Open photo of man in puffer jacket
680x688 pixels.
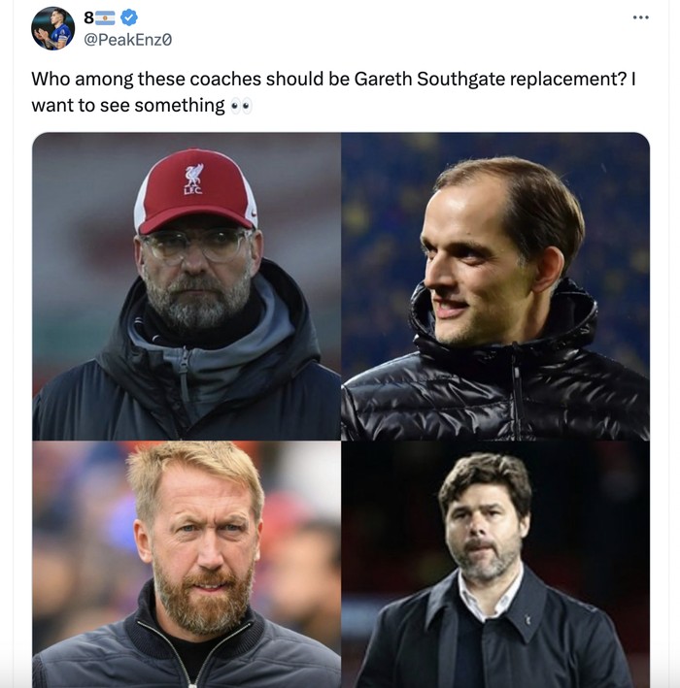point(495,286)
